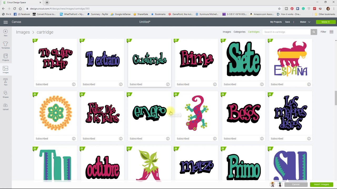Switch to the Cartridges tab
Viewport: 337px width, 189px height.
point(254,32)
